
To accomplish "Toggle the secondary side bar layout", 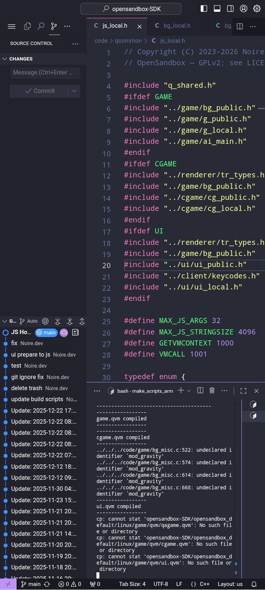I will point(230,8).
